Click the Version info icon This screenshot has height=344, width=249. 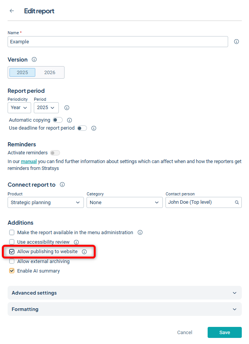(34, 60)
